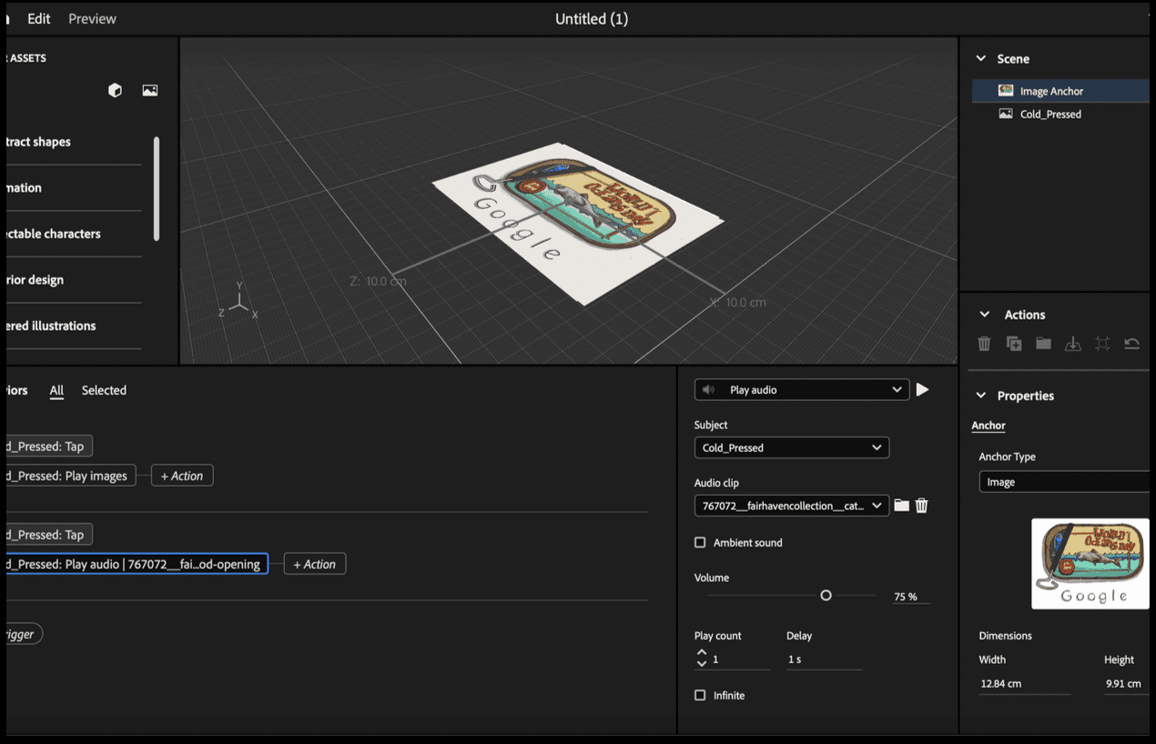Click the Untitled (1) document title

592,18
